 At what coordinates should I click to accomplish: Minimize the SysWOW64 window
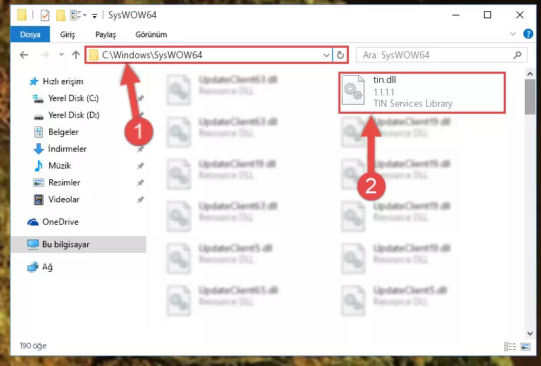pyautogui.click(x=456, y=15)
